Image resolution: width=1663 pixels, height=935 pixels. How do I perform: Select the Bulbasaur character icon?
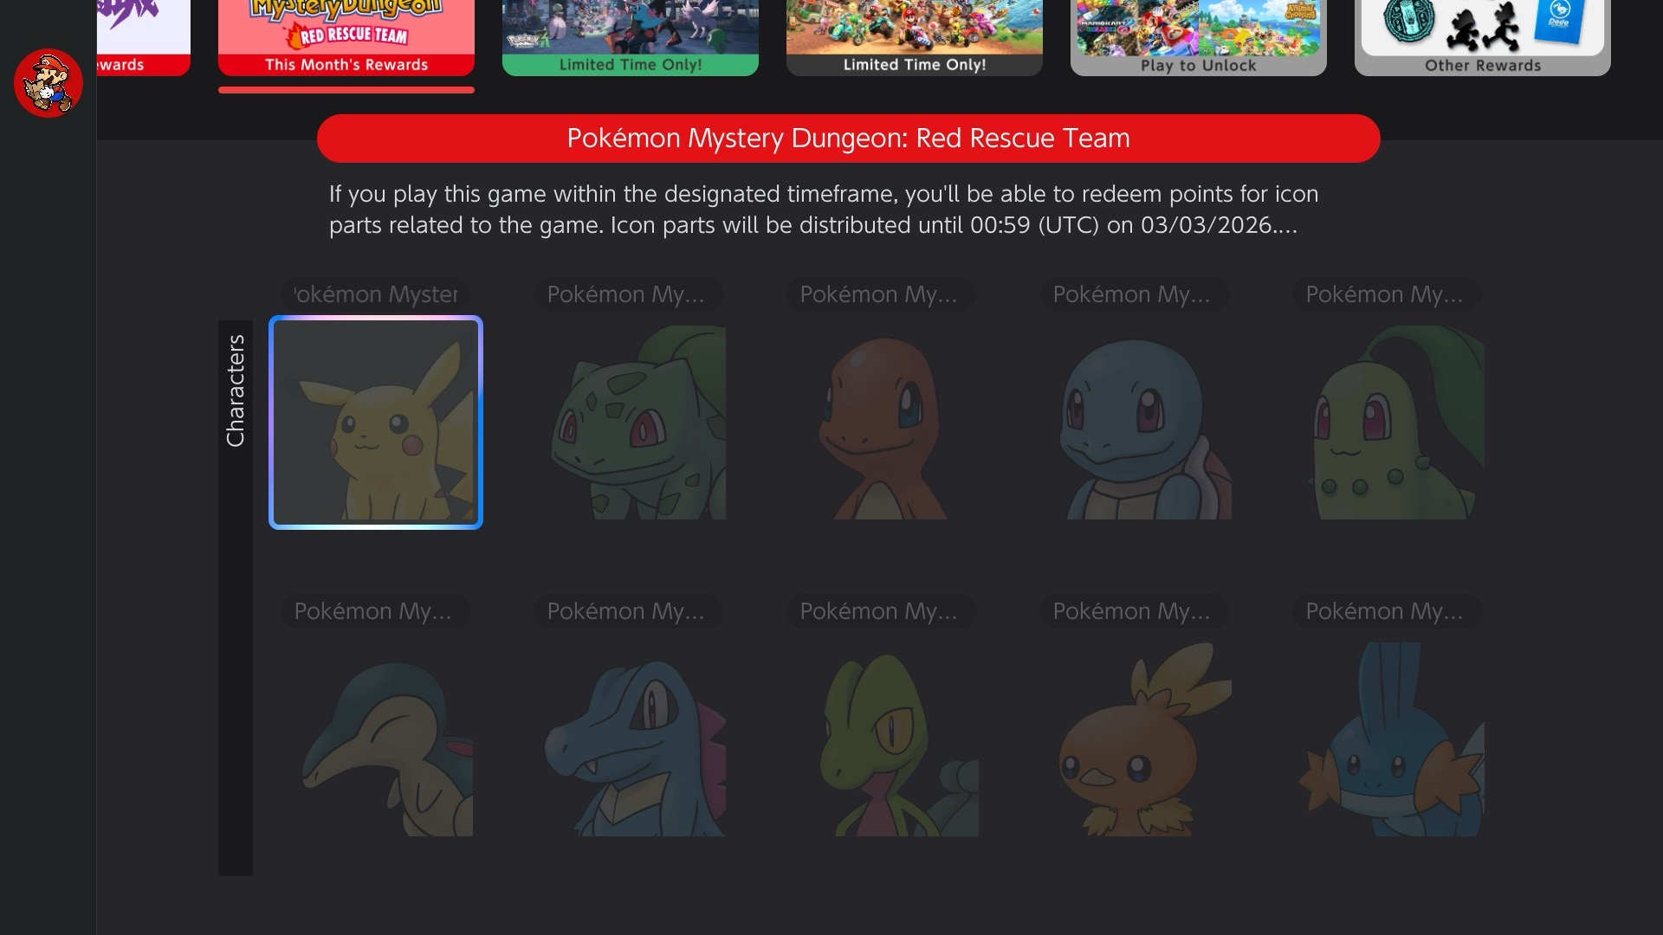629,422
